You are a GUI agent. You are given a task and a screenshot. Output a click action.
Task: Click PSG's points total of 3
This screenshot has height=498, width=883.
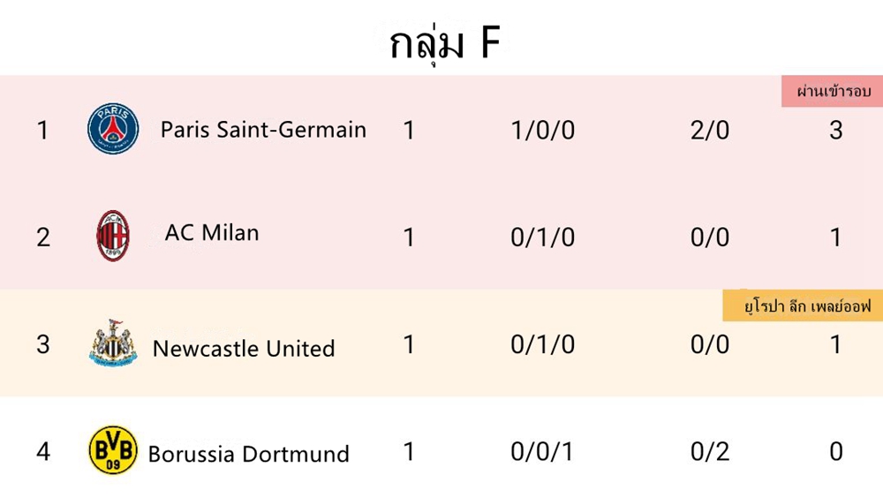(x=836, y=130)
